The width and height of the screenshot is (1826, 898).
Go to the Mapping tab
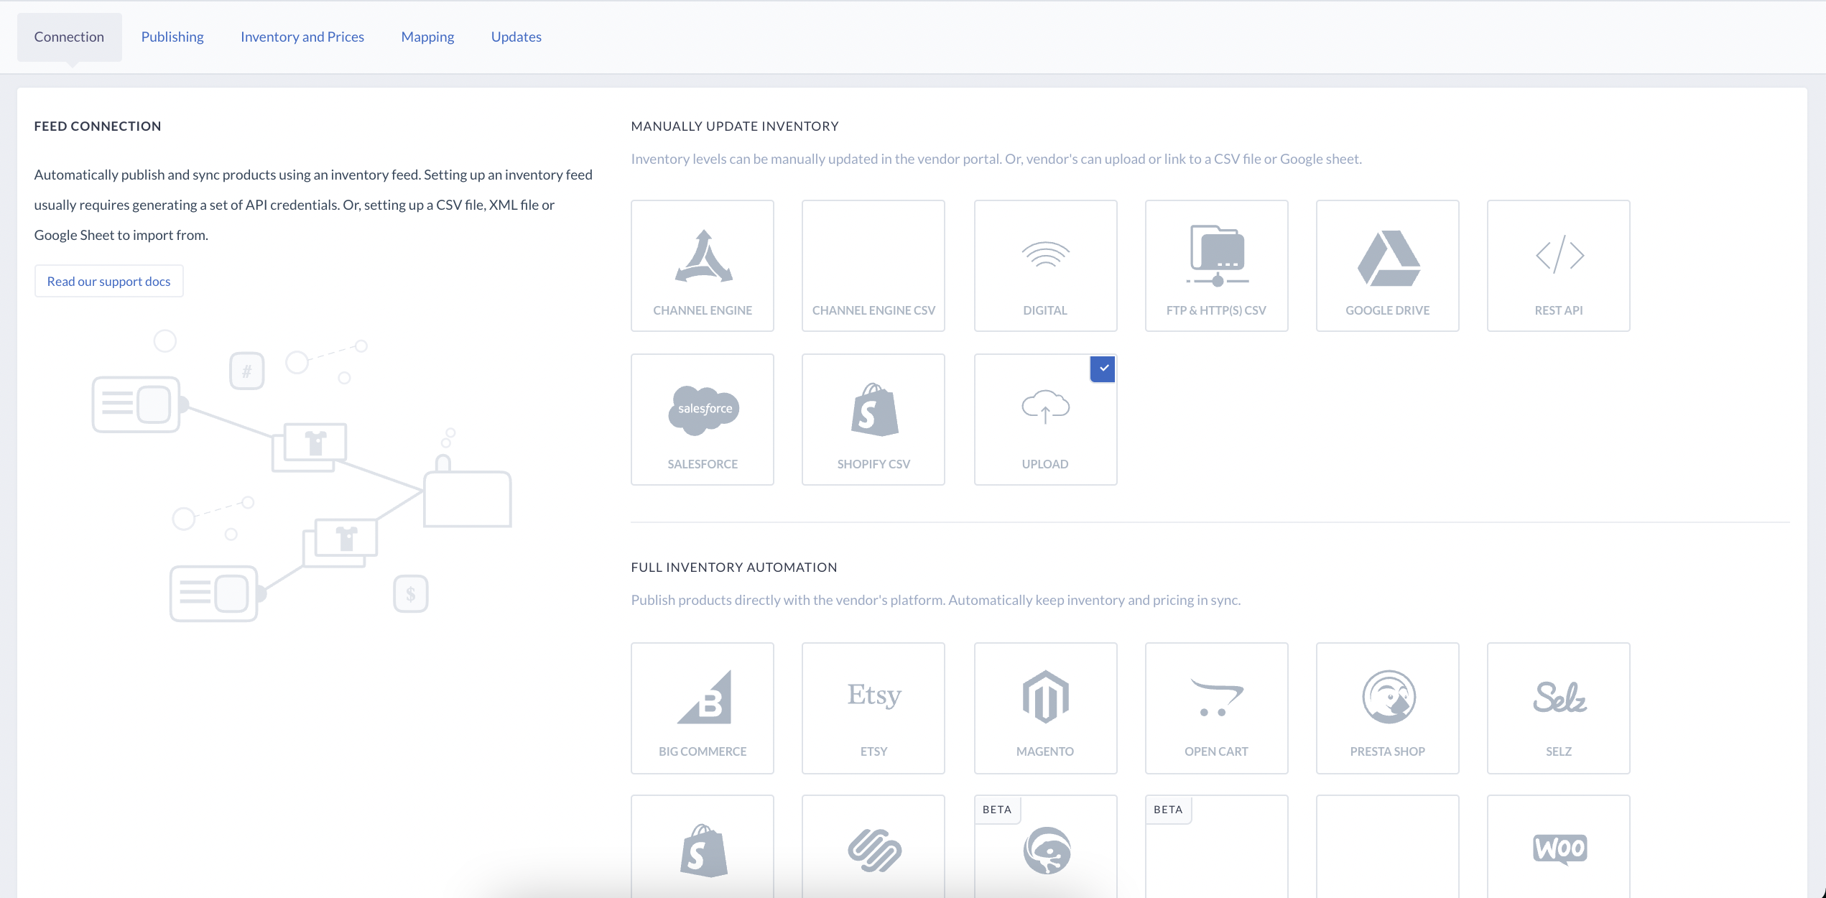(x=427, y=37)
